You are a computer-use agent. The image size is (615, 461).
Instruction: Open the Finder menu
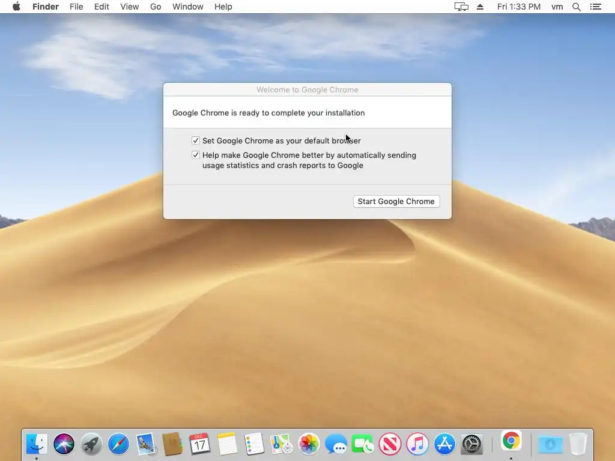click(46, 7)
